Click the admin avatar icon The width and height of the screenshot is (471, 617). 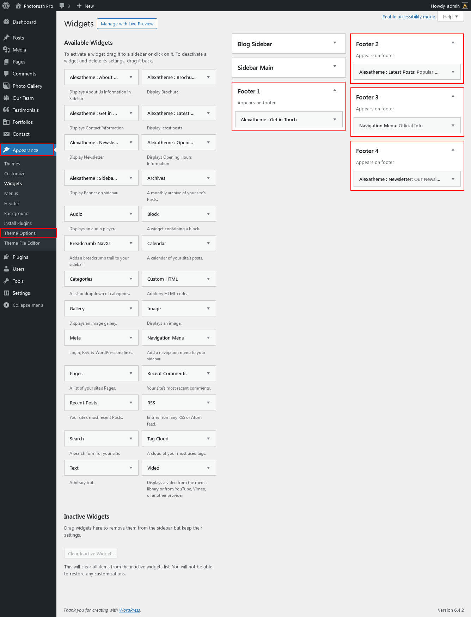click(465, 6)
